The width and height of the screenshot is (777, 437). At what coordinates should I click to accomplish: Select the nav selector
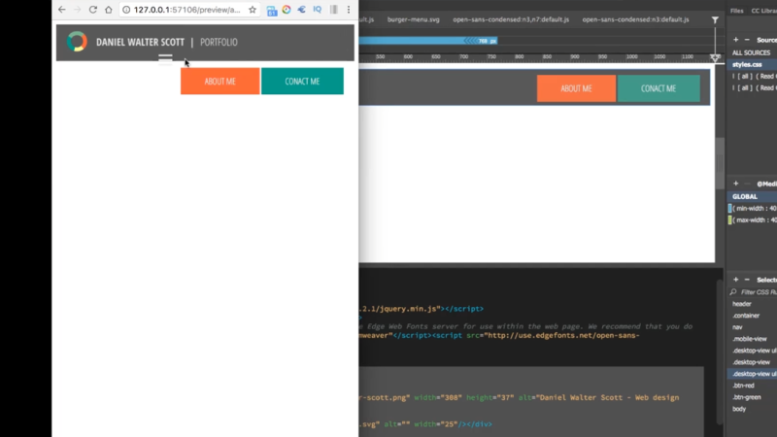[x=737, y=327]
